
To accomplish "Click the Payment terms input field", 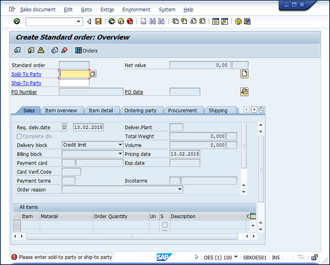I will (68, 181).
